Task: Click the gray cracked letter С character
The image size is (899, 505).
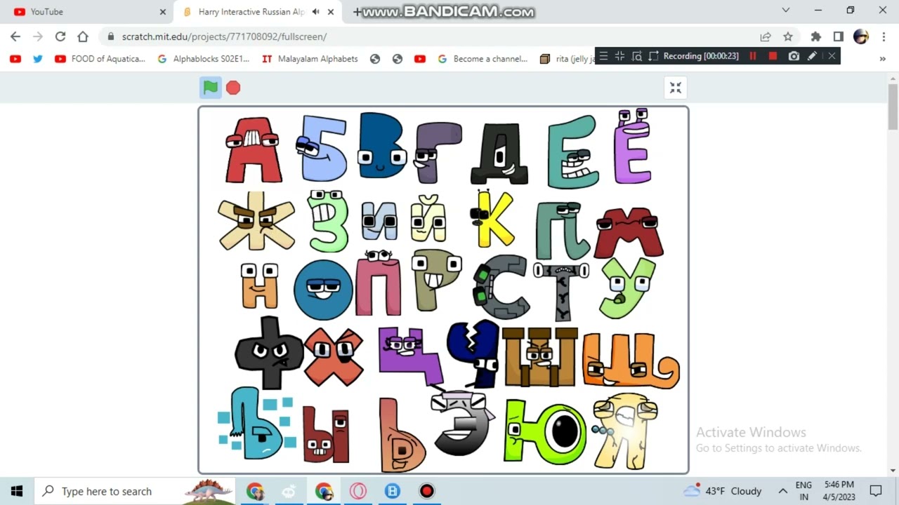Action: tap(503, 288)
